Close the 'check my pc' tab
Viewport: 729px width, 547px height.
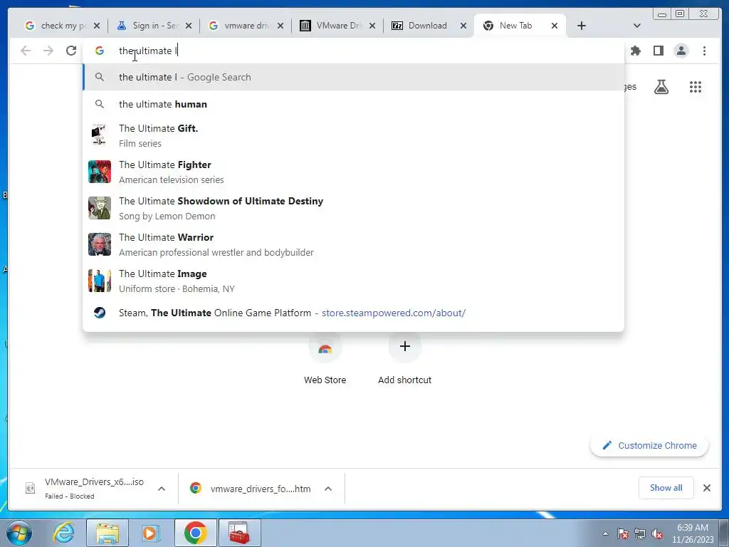(97, 26)
